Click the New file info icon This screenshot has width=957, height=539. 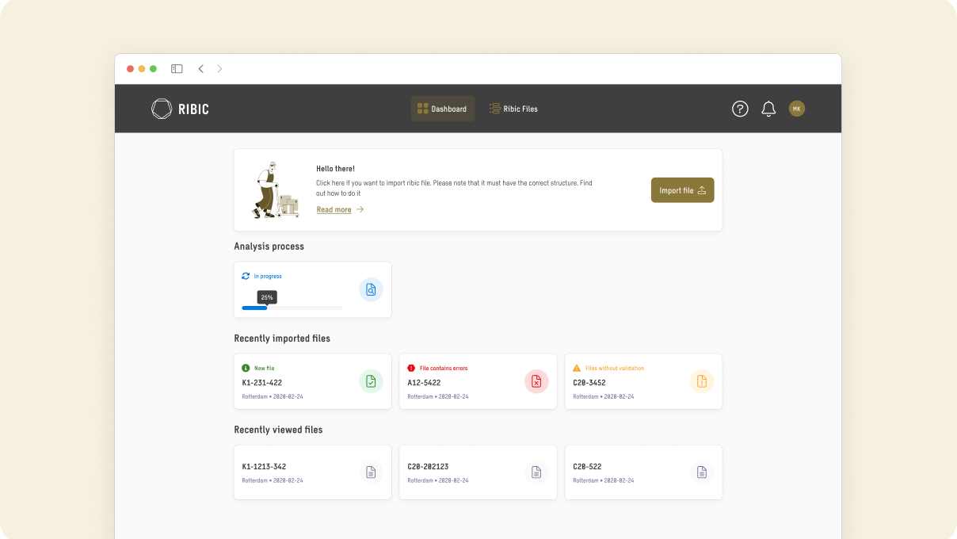246,368
